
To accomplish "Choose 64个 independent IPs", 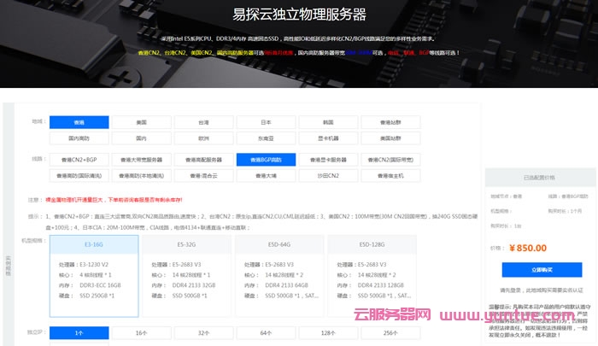I will tap(266, 331).
